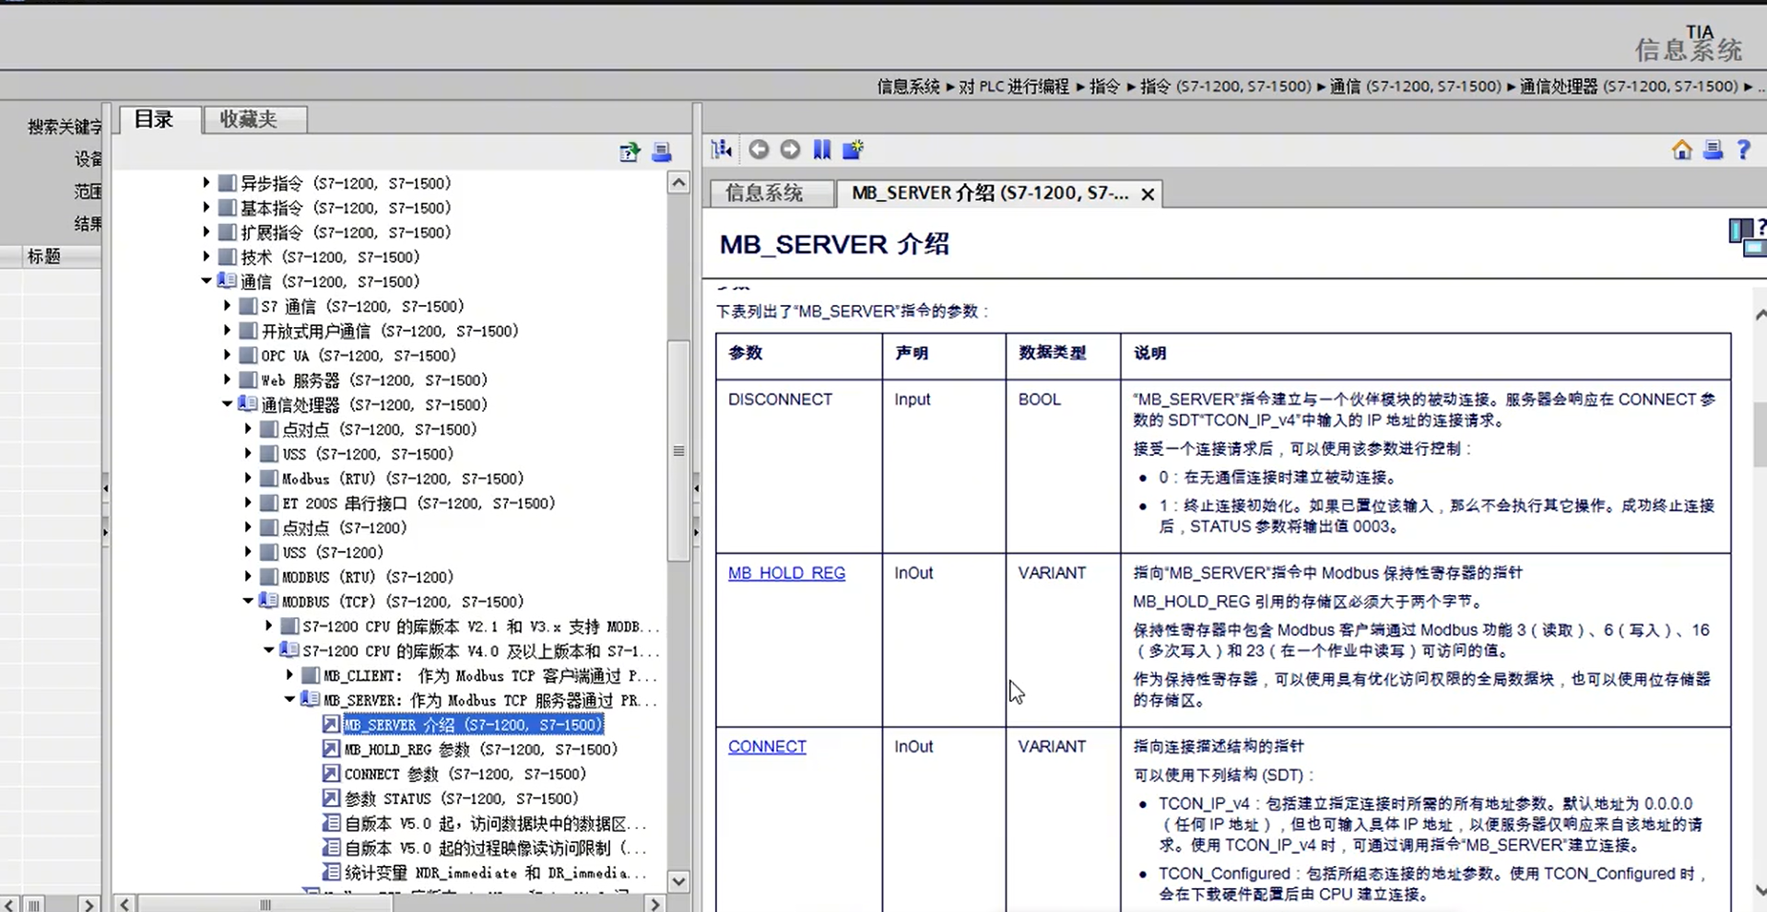Go to the help home page icon
The image size is (1767, 912).
[1682, 149]
